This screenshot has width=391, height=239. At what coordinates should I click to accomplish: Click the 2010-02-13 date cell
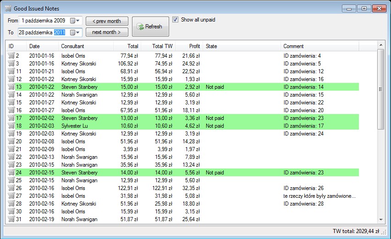click(42, 157)
